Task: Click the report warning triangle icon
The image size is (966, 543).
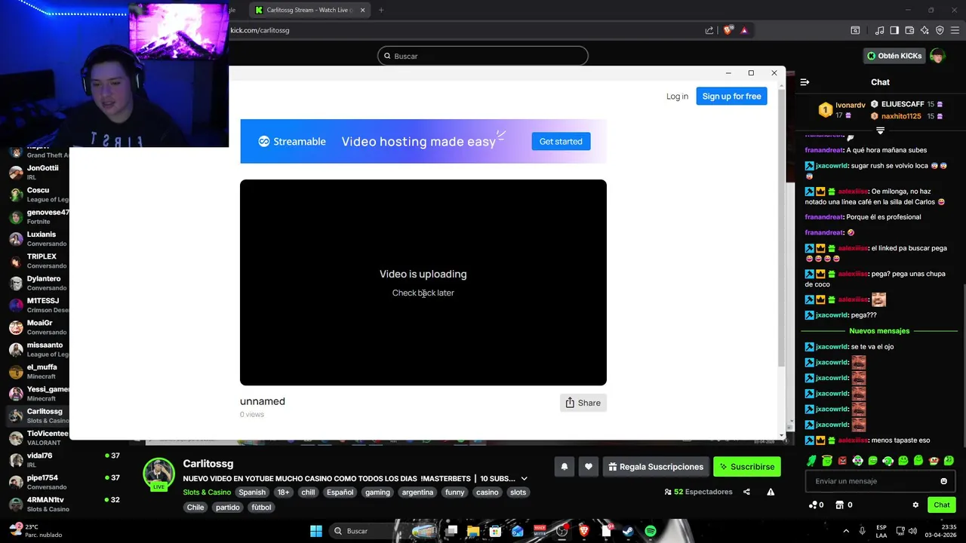Action: point(771,492)
